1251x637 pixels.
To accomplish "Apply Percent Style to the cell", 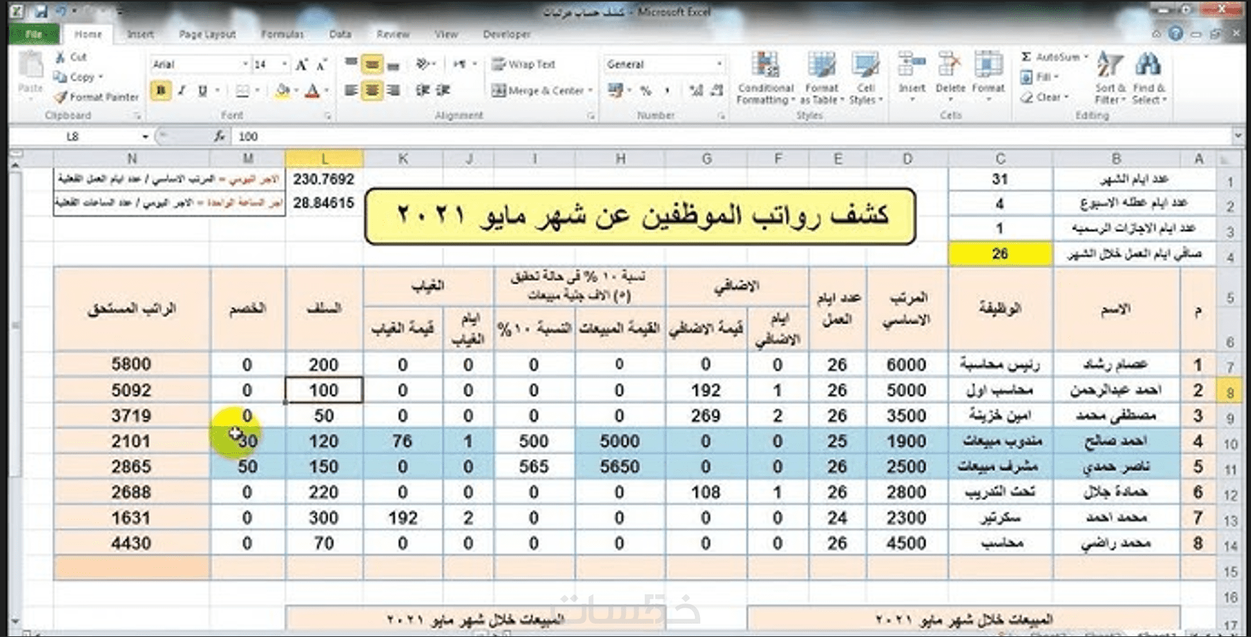I will [645, 91].
